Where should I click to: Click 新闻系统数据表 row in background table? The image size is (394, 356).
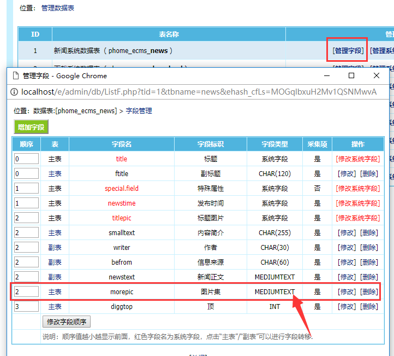point(206,51)
